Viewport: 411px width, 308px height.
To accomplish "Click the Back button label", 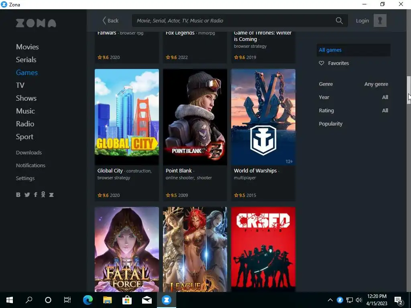I will tap(113, 21).
